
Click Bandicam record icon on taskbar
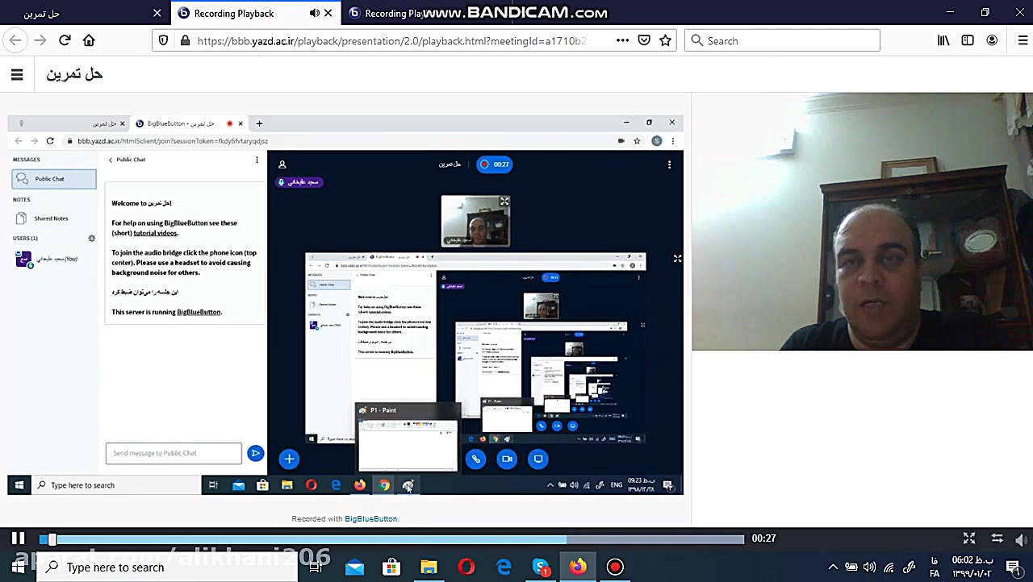(615, 567)
